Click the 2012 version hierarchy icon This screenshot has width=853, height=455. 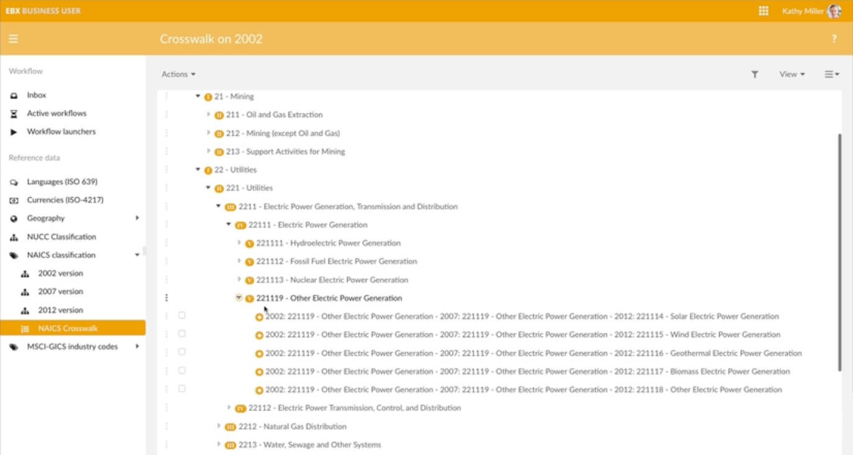point(25,310)
